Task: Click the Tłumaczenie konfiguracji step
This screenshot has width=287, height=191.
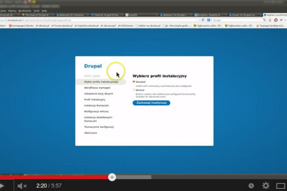Action: [99, 127]
